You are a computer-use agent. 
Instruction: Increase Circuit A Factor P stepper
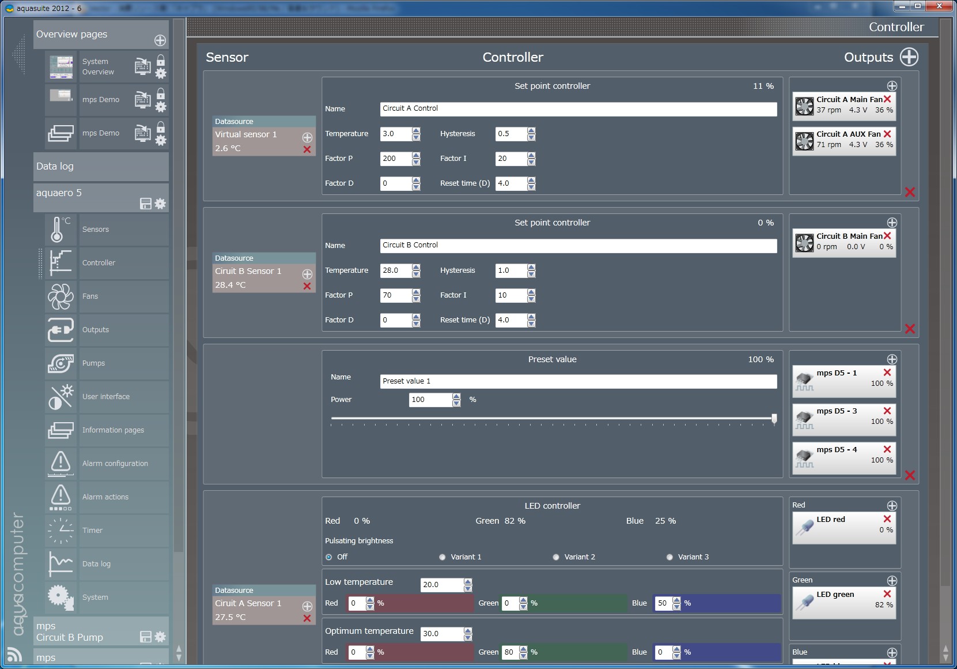[x=416, y=155]
